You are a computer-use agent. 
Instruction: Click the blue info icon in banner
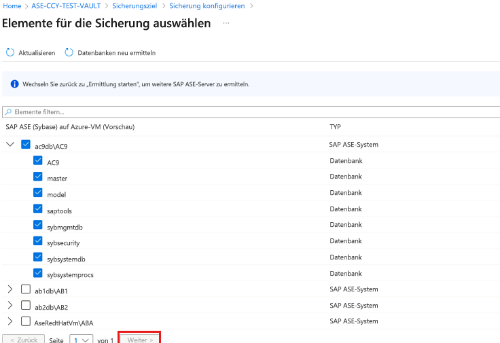point(14,85)
